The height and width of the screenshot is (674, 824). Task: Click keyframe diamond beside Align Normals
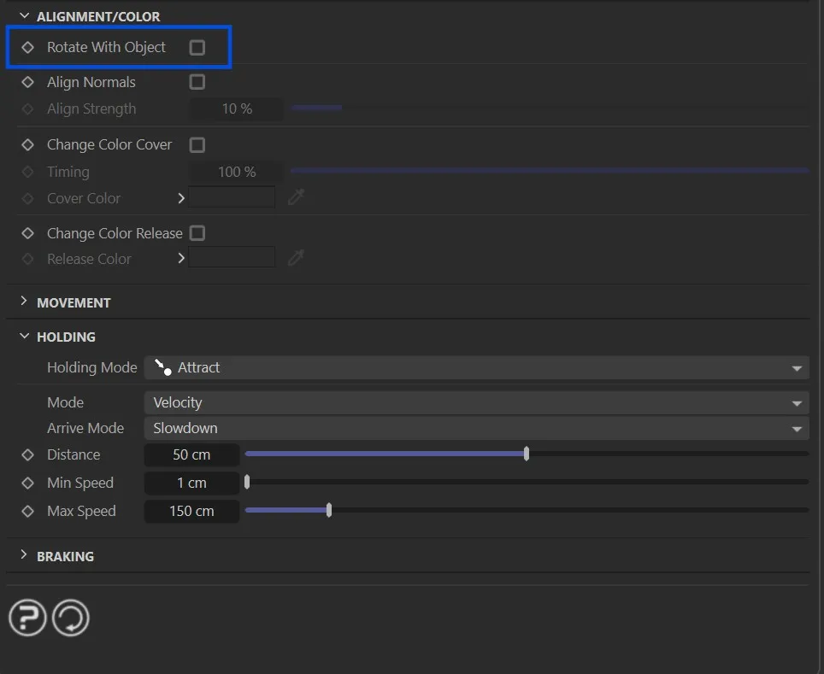coord(27,83)
